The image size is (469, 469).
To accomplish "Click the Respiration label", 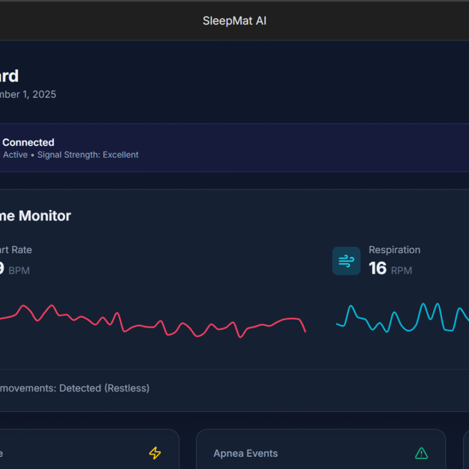I will (x=394, y=250).
